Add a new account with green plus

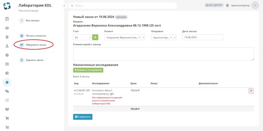pos(95,37)
